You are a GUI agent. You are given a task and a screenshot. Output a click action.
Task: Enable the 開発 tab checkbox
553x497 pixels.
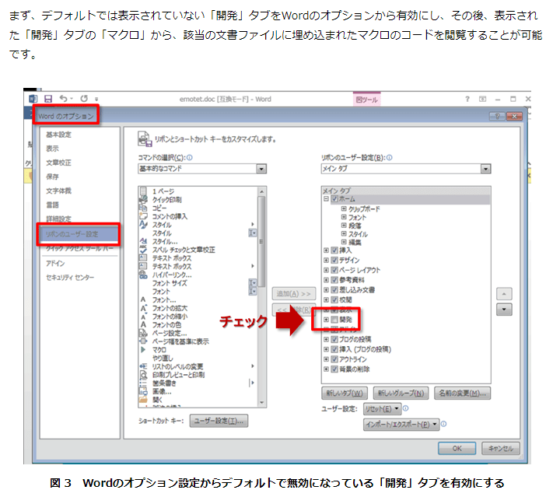334,320
